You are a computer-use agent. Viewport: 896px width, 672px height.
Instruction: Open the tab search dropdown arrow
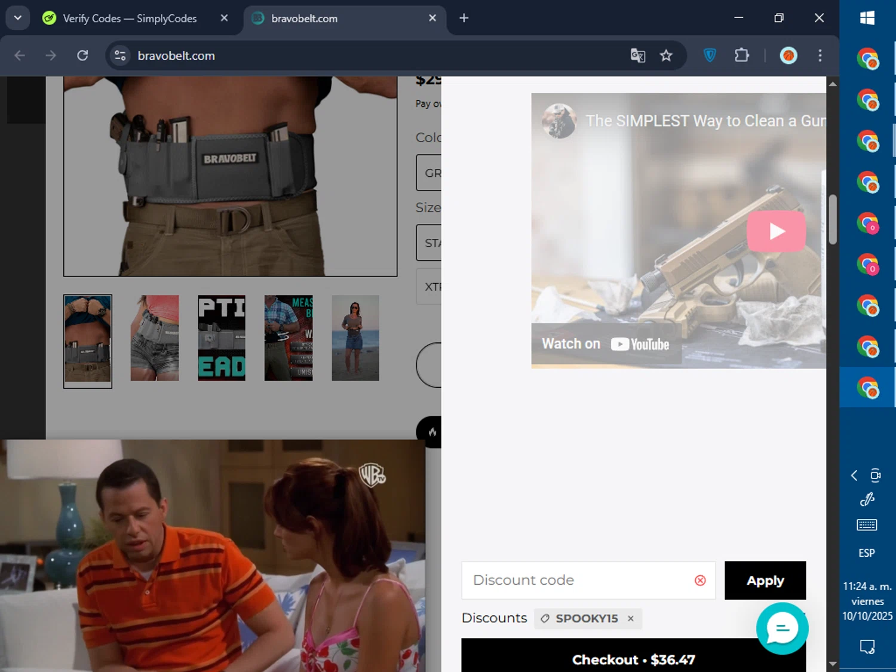[x=18, y=18]
